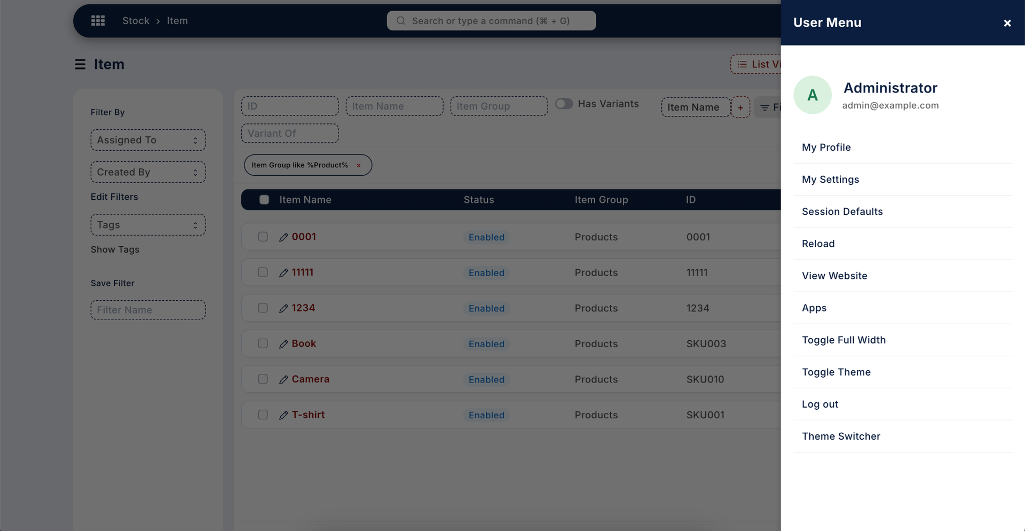Click Item breadcrumb link
This screenshot has height=531, width=1025.
(177, 21)
